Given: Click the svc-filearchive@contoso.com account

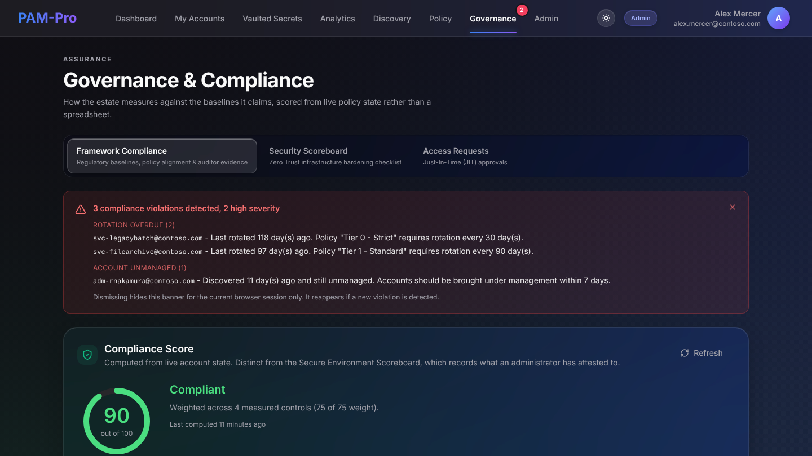Looking at the screenshot, I should click(148, 252).
